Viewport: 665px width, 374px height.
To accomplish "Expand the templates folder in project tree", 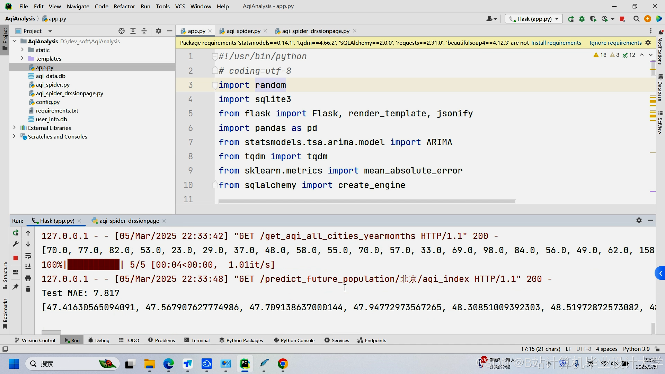I will (22, 59).
